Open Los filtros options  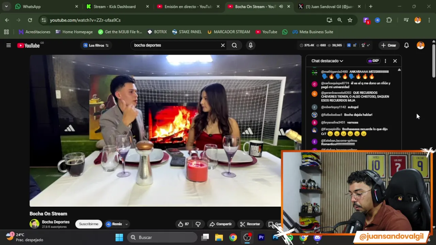point(96,45)
